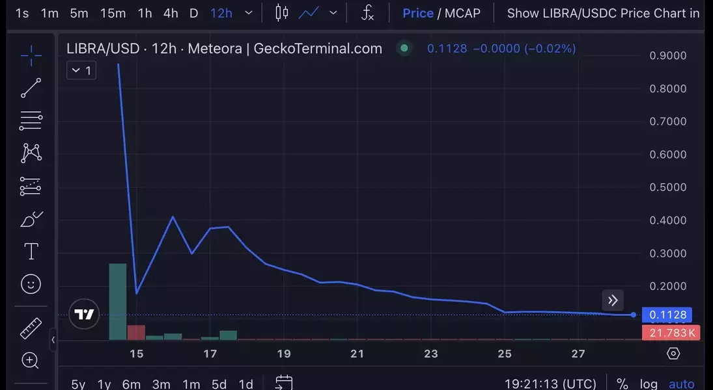This screenshot has width=713, height=390.
Task: Select the D daily timeframe
Action: 193,13
